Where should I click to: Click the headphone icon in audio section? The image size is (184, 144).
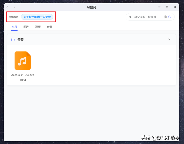click(13, 40)
